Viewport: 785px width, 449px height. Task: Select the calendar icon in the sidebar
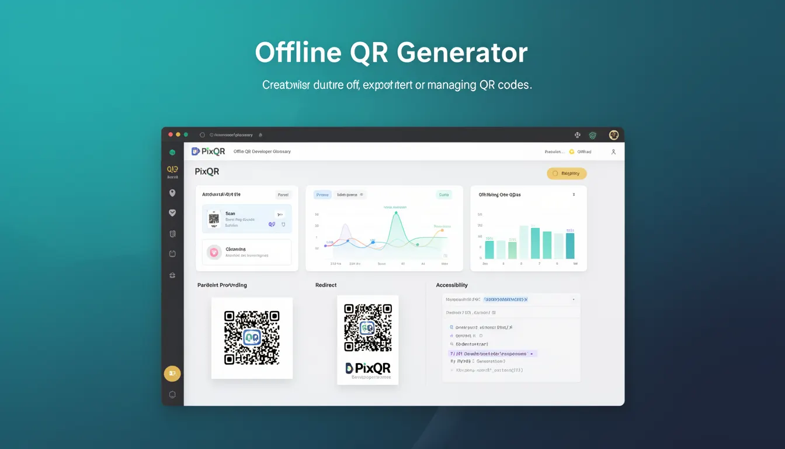click(172, 254)
